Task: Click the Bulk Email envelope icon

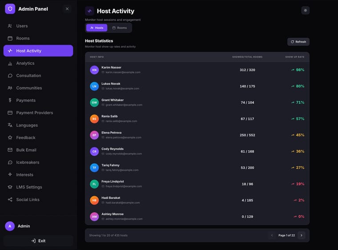Action: click(x=10, y=150)
